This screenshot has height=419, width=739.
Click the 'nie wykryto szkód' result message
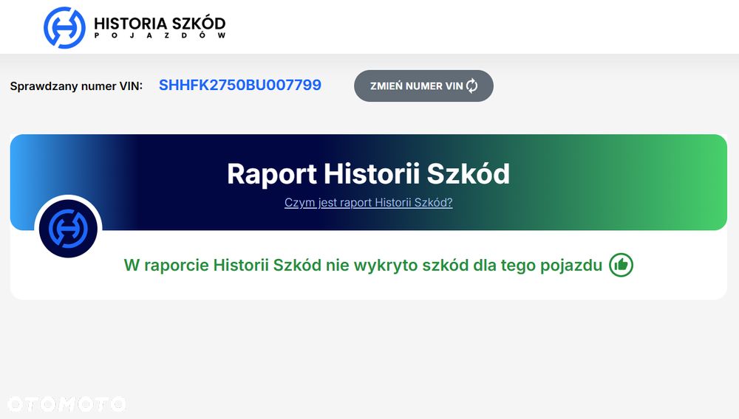tap(363, 266)
